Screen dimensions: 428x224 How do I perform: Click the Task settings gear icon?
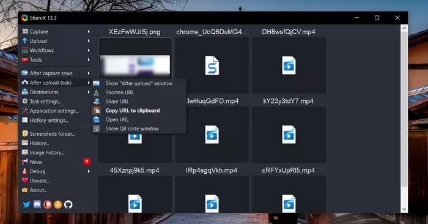25,102
